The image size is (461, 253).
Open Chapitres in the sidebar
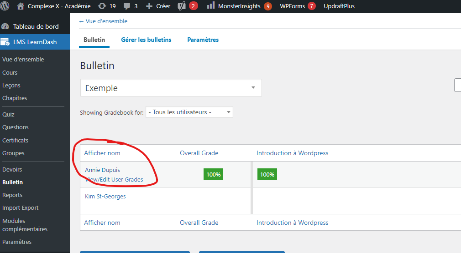point(15,98)
